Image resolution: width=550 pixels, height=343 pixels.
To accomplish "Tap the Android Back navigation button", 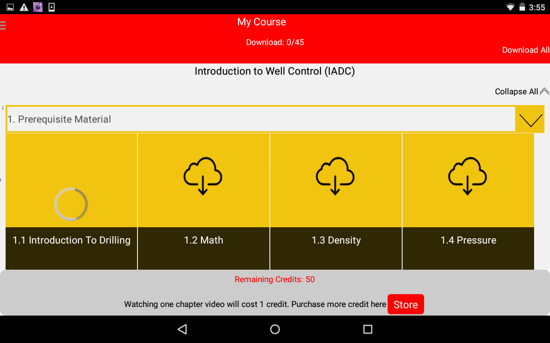I will [182, 329].
